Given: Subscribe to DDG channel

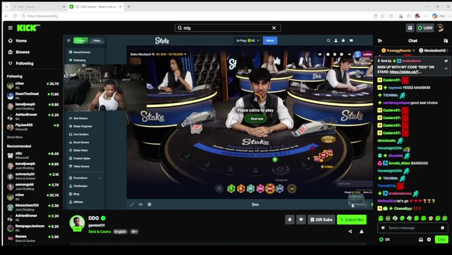Looking at the screenshot, I should click(x=352, y=220).
